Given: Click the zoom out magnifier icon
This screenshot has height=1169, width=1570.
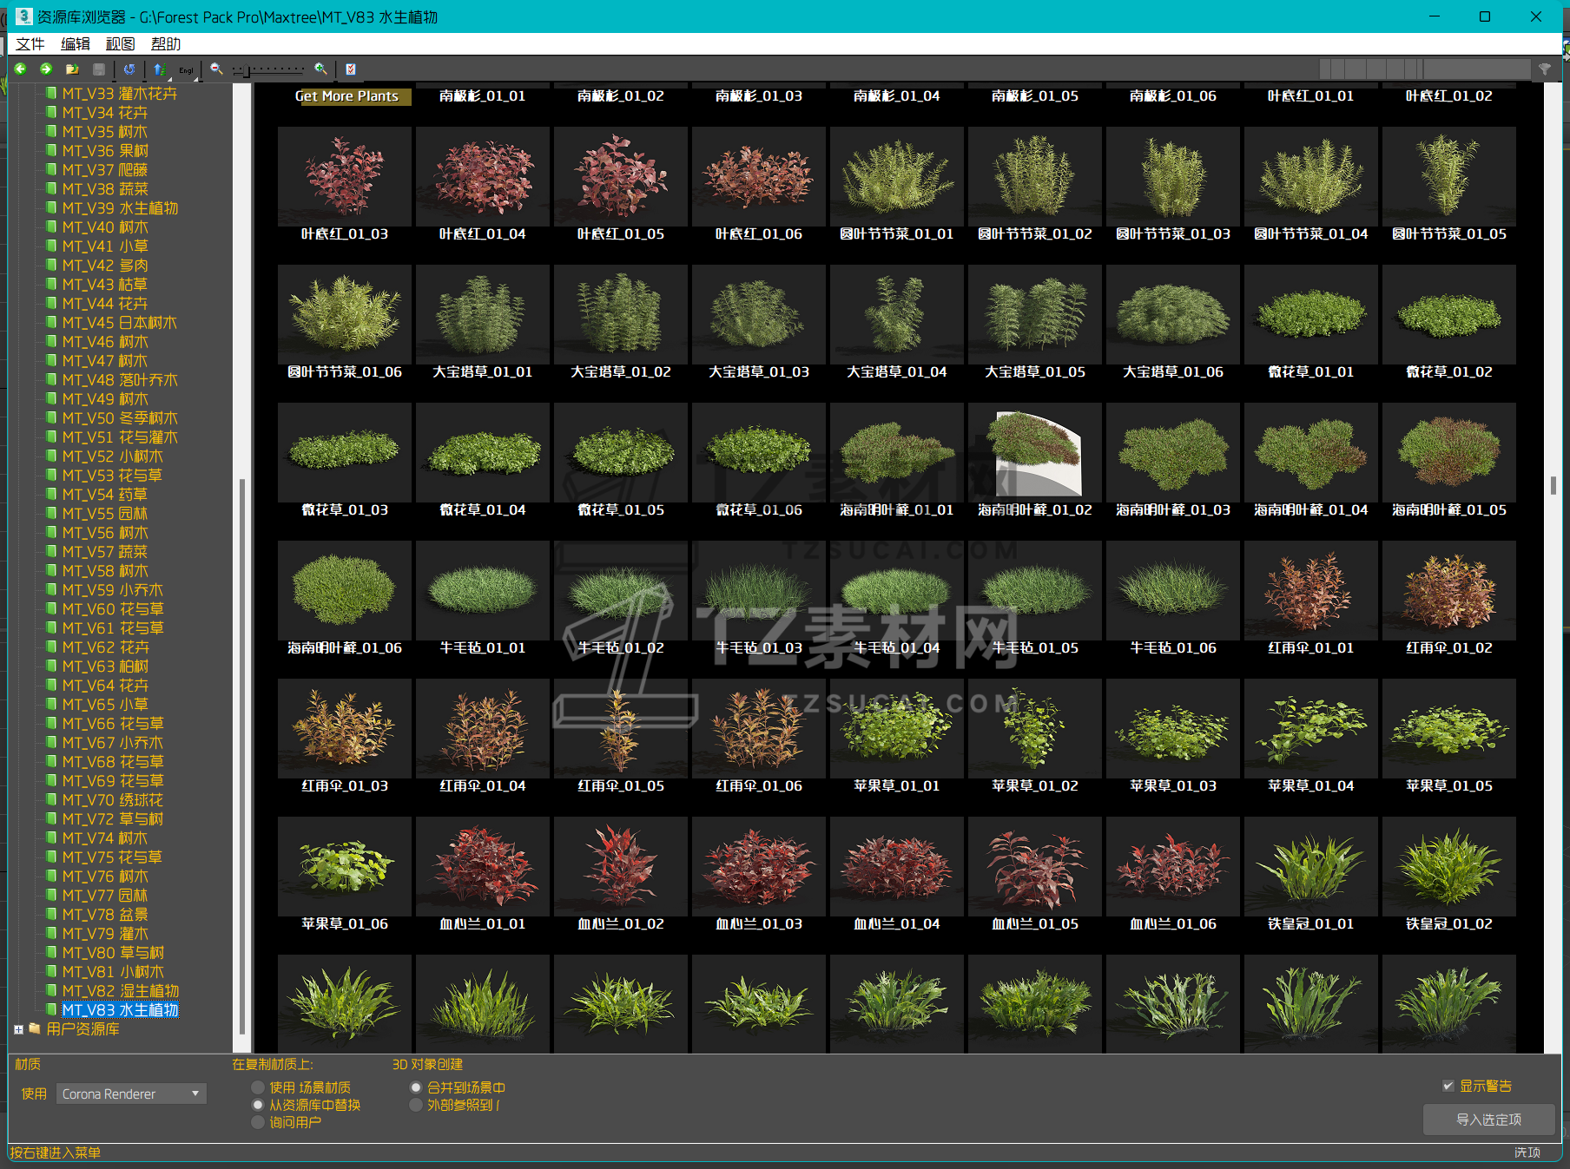Looking at the screenshot, I should coord(216,69).
